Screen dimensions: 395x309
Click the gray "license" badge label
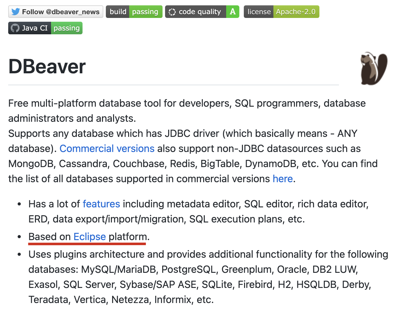click(x=259, y=12)
